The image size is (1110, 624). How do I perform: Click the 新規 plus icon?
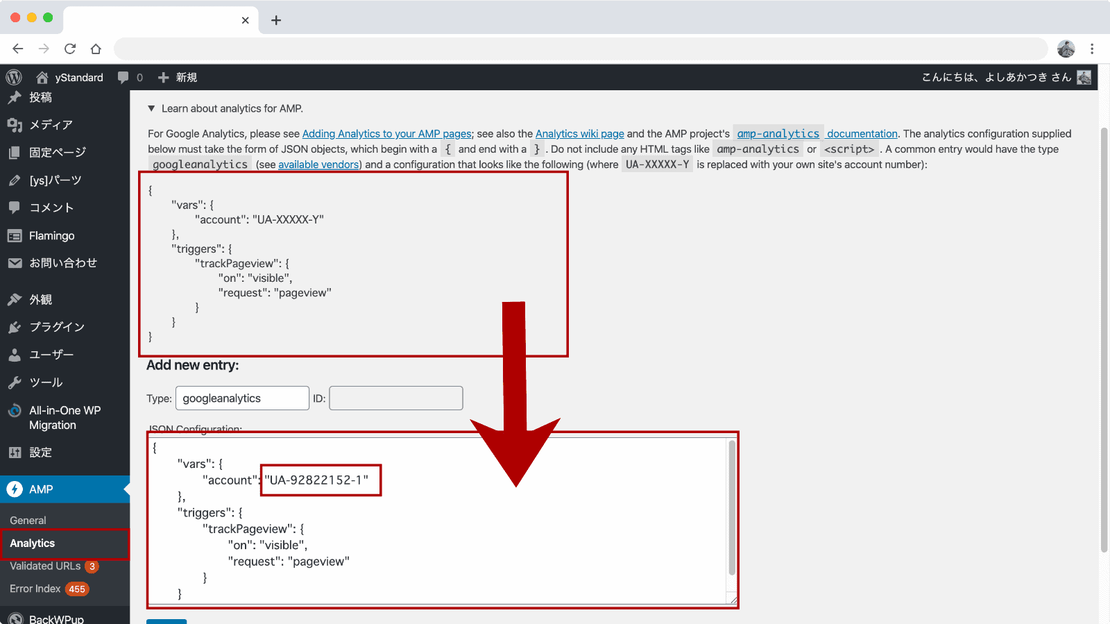(x=164, y=77)
